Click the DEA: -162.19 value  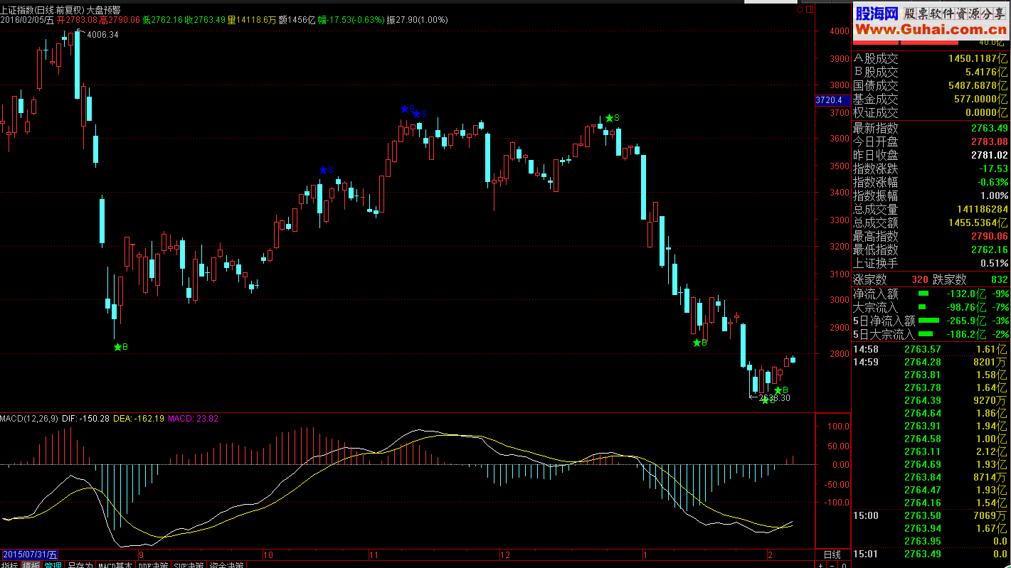(x=139, y=419)
